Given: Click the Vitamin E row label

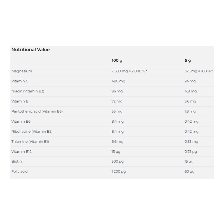Looking at the screenshot, I should [20, 101].
